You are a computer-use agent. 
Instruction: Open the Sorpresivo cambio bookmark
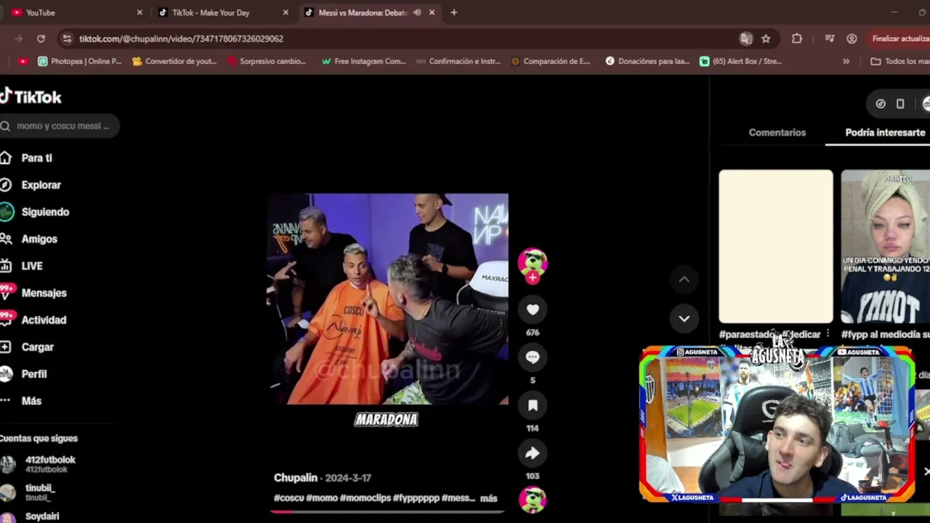(267, 61)
